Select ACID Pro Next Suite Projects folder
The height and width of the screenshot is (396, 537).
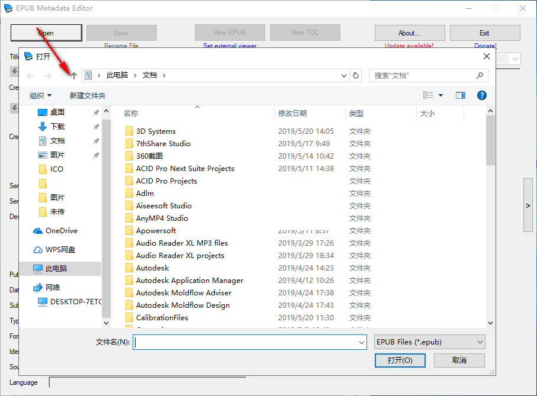point(185,168)
